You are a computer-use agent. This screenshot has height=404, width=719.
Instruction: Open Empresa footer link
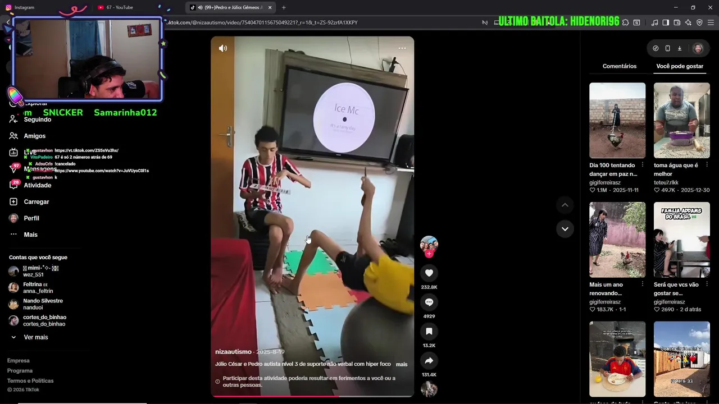[18, 361]
